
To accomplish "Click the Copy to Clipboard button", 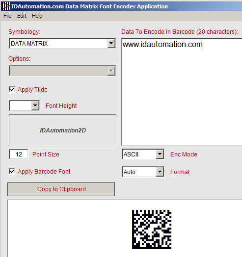I will click(x=61, y=189).
